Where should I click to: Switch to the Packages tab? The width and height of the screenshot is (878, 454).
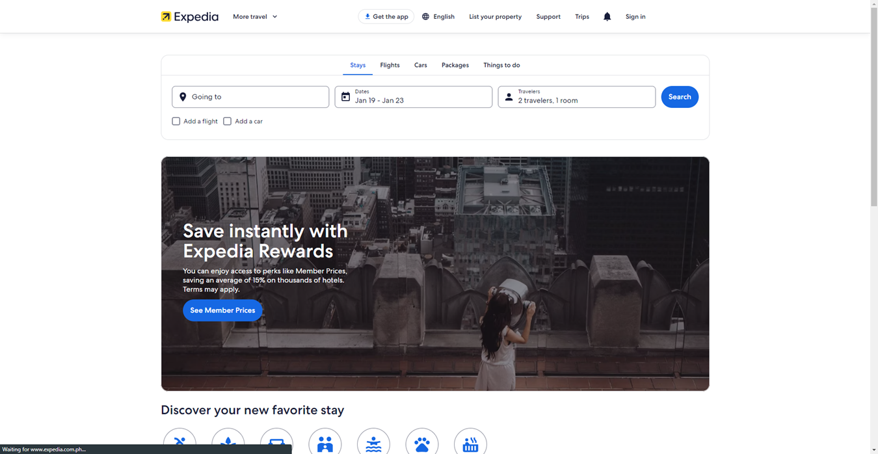point(455,65)
